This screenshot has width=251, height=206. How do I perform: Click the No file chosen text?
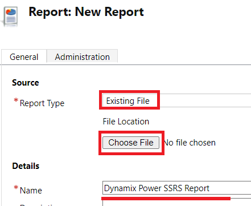pyautogui.click(x=190, y=143)
